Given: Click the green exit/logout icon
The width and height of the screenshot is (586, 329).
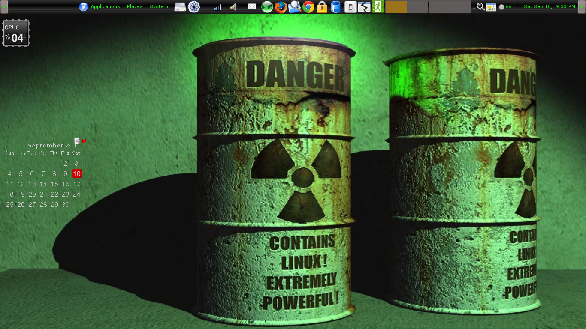Looking at the screenshot, I should coord(378,7).
